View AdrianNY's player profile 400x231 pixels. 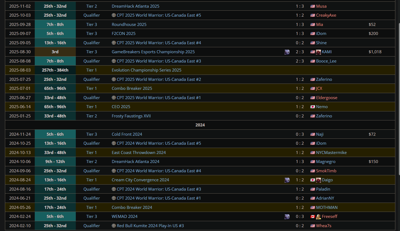coord(325,198)
